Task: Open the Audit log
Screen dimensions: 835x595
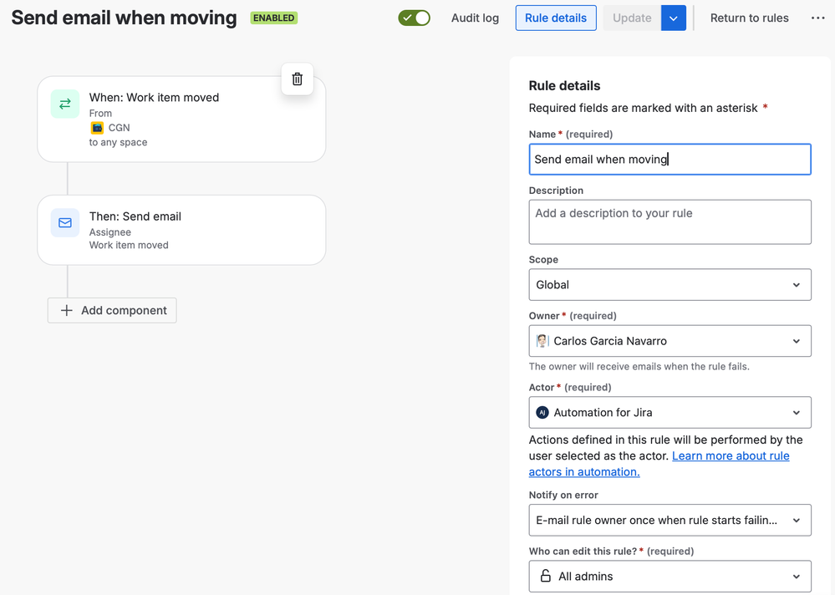Action: (475, 18)
